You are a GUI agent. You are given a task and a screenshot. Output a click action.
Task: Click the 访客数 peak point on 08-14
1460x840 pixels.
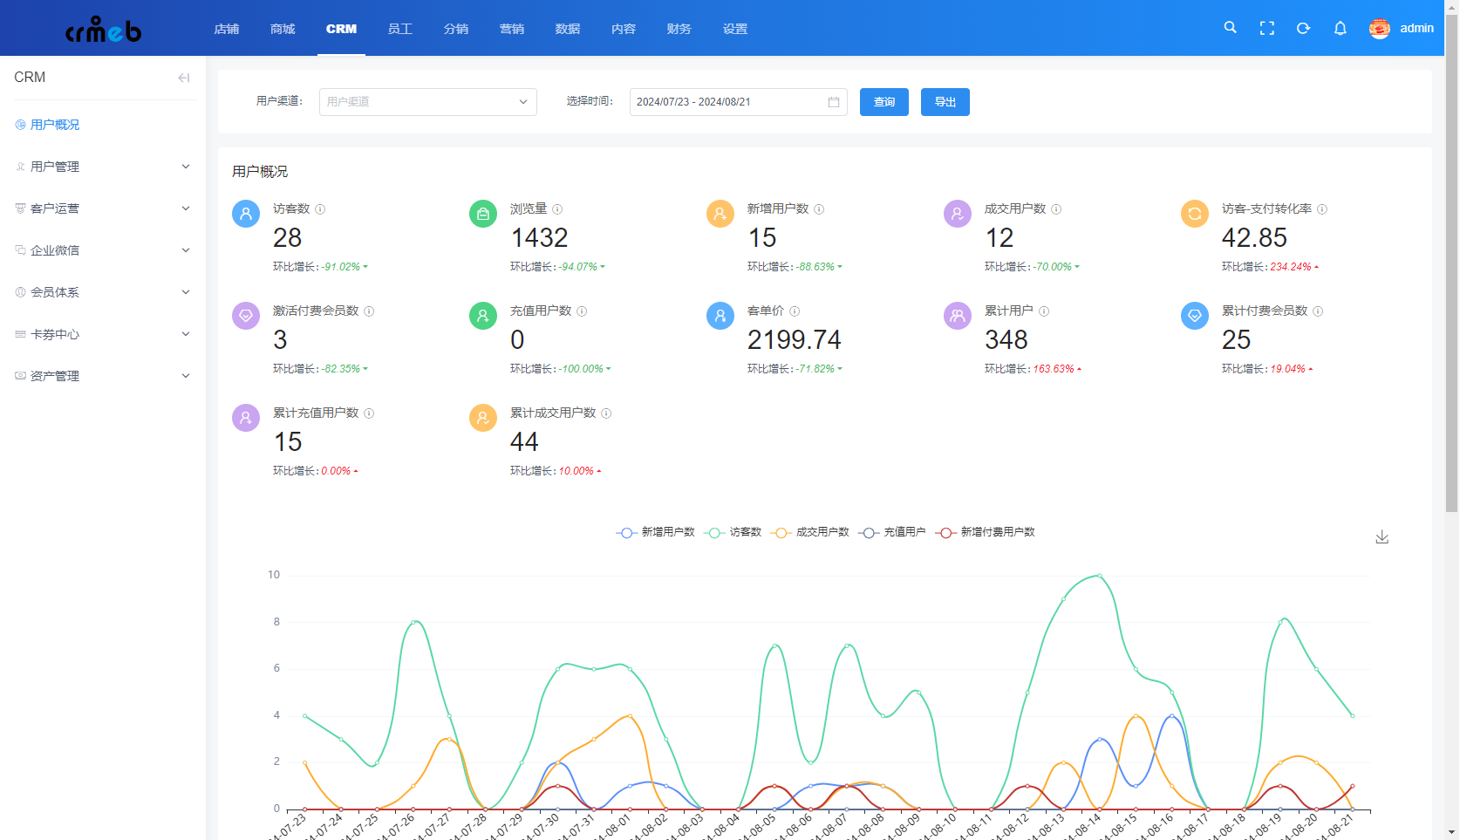coord(1100,576)
